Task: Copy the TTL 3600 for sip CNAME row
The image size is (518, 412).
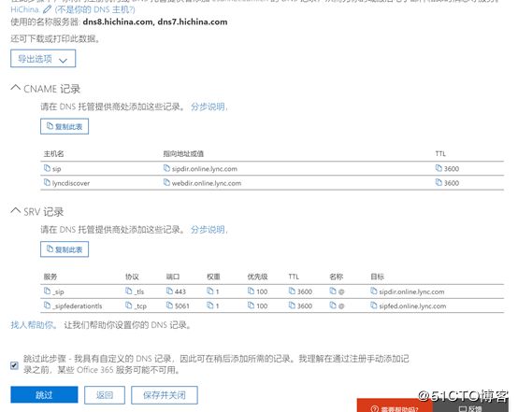Action: (439, 168)
